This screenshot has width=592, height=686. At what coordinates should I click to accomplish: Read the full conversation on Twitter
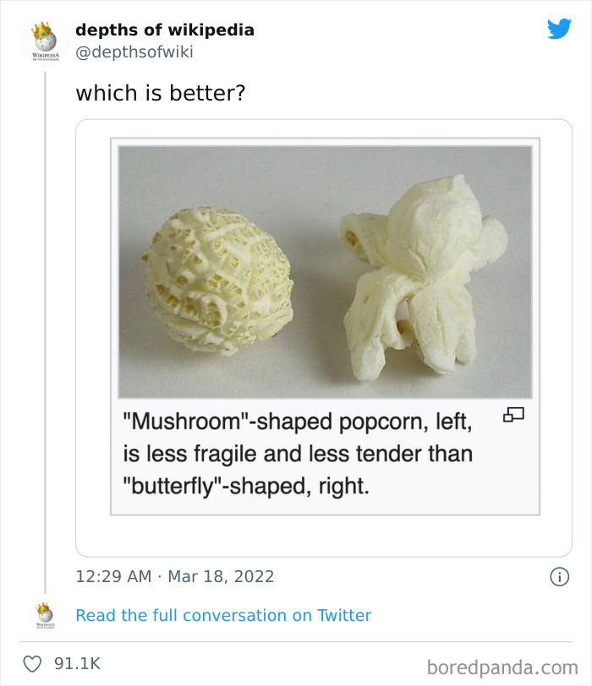223,615
